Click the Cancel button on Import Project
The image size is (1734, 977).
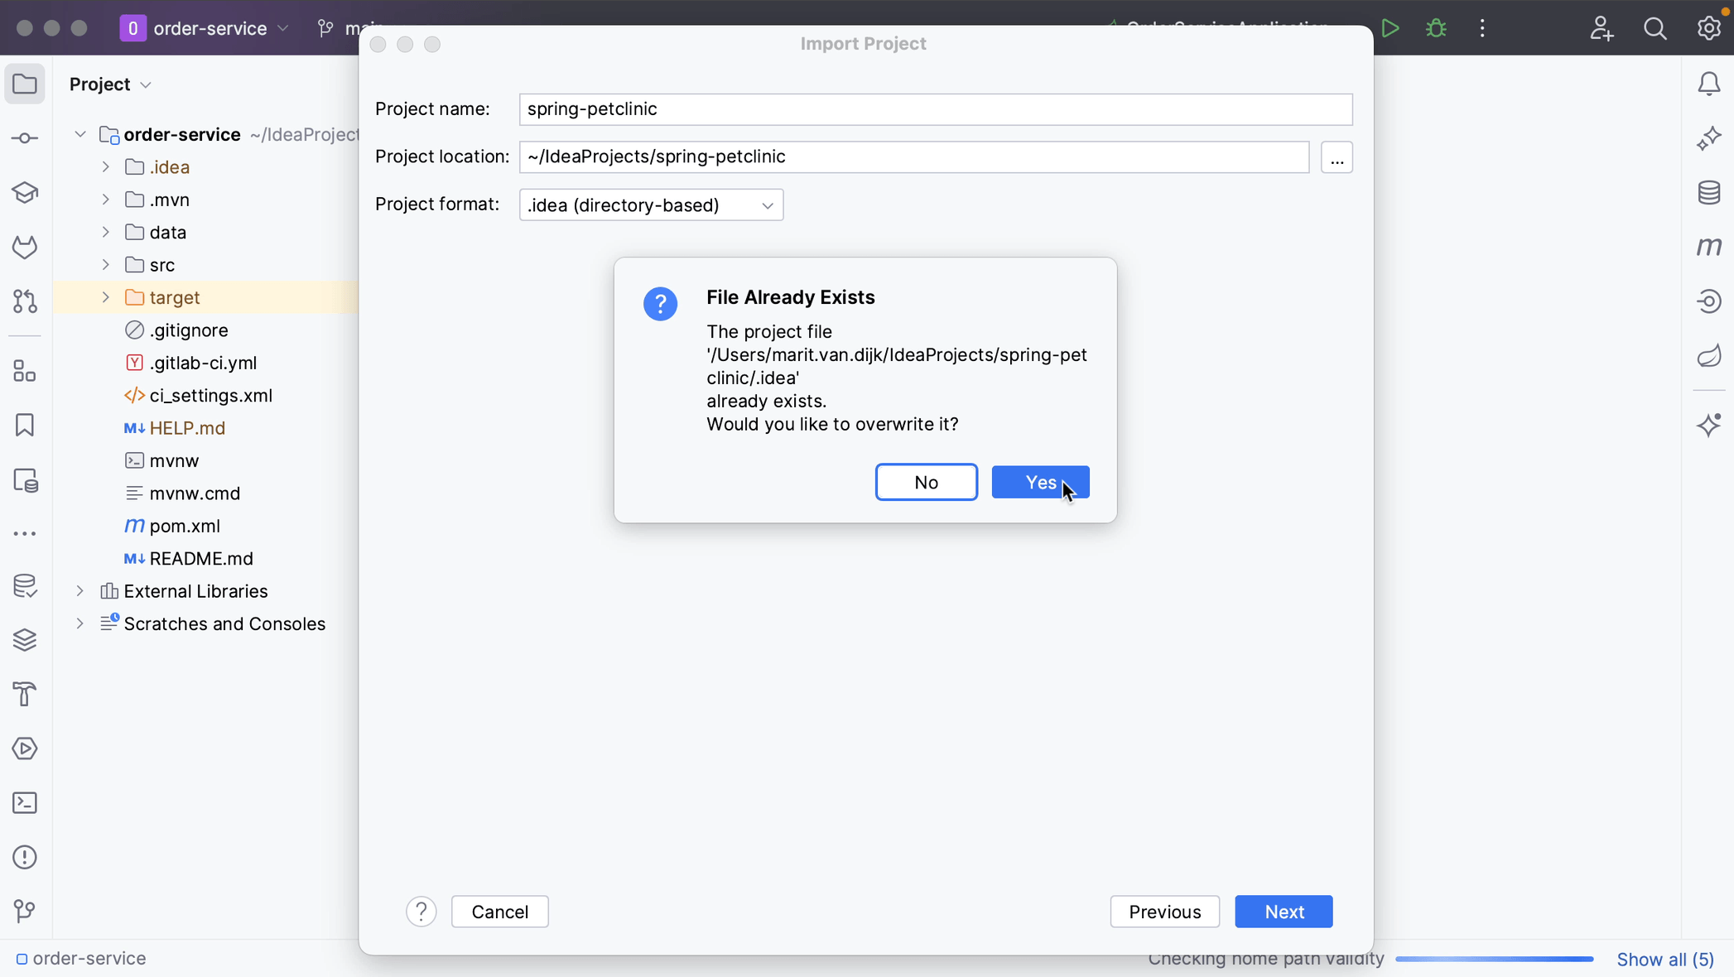point(500,912)
